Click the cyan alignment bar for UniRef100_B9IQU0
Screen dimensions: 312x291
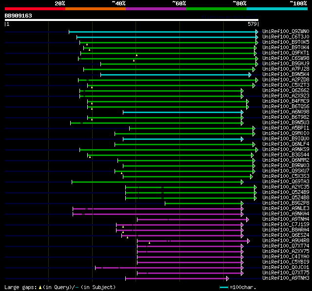183,139
